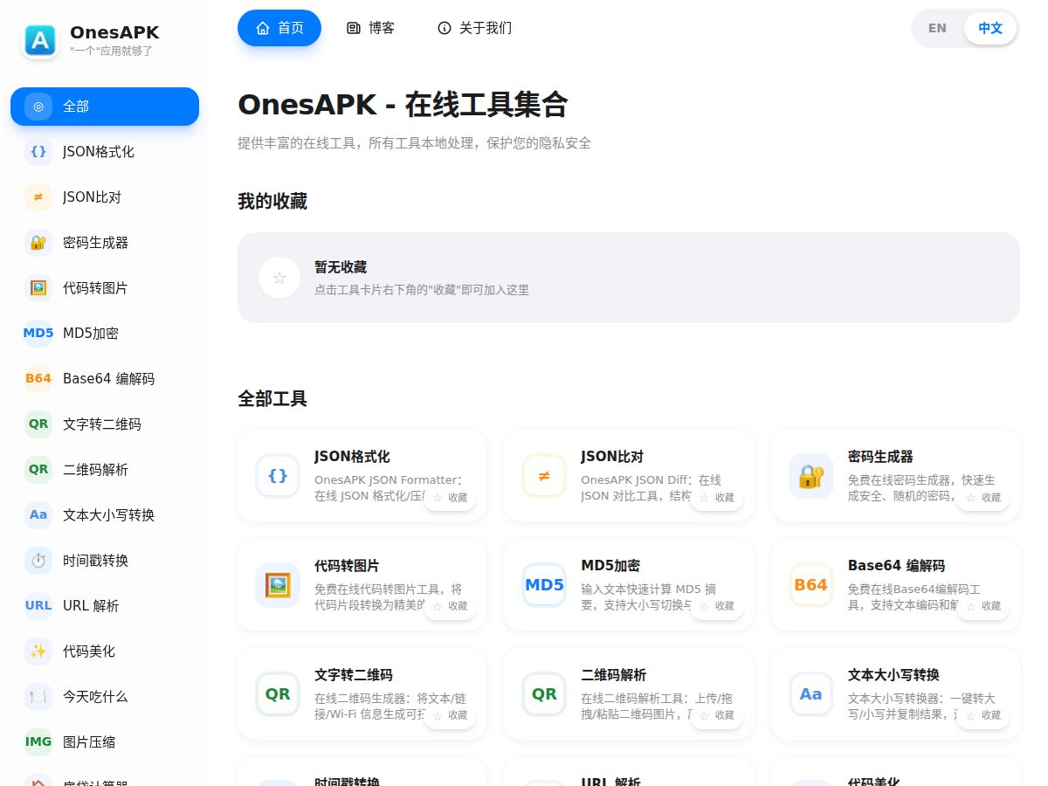Click 文本大小写转换 card Aa icon
The width and height of the screenshot is (1048, 786).
coord(811,694)
